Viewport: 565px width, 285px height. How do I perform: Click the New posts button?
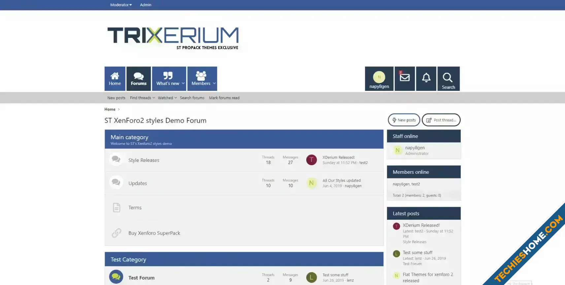404,120
